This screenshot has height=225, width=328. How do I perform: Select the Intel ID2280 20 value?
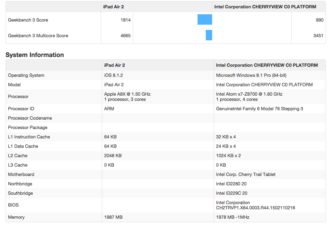231,184
